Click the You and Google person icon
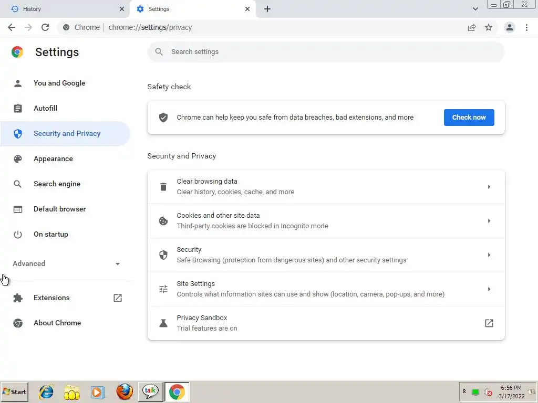This screenshot has width=538, height=403. pos(18,83)
